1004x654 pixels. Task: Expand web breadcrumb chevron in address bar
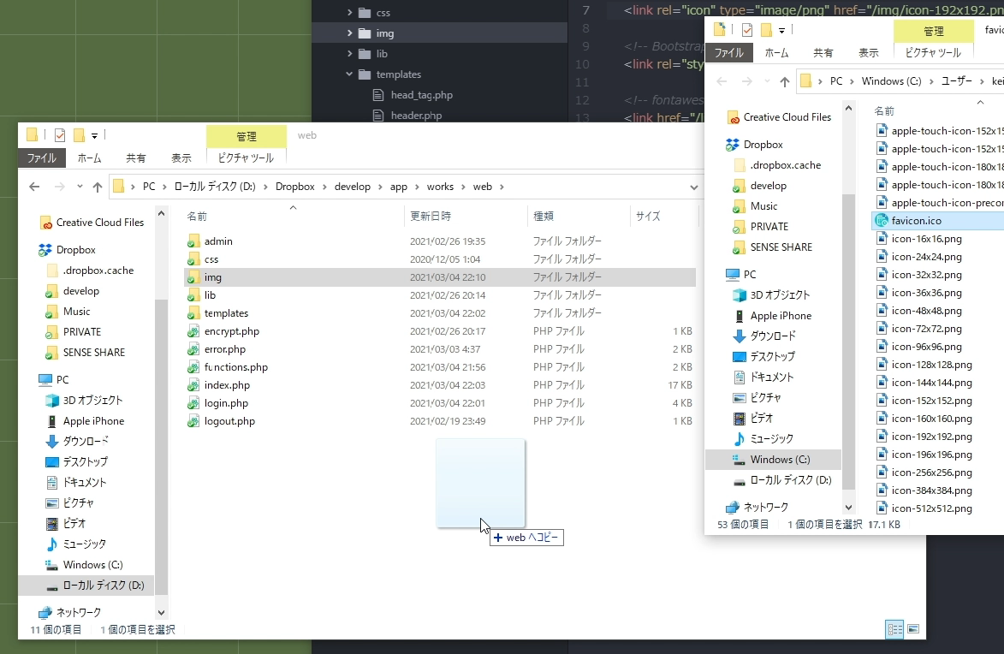(x=502, y=187)
